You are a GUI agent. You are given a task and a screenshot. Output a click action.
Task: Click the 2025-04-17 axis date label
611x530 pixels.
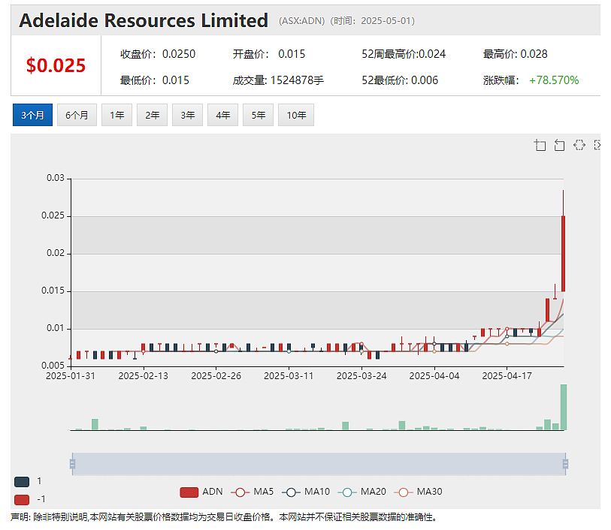pyautogui.click(x=507, y=376)
